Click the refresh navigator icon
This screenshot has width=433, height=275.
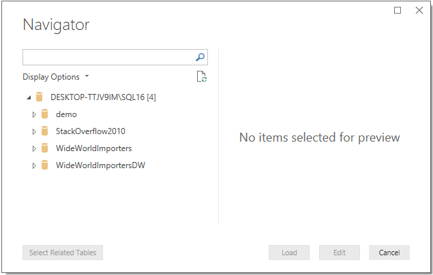[x=201, y=77]
